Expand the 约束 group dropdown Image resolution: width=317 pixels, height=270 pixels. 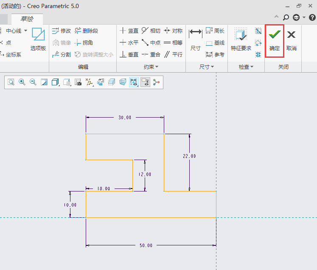tap(151, 67)
